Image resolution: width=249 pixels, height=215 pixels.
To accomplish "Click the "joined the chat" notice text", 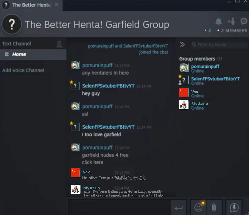I will point(153,52).
